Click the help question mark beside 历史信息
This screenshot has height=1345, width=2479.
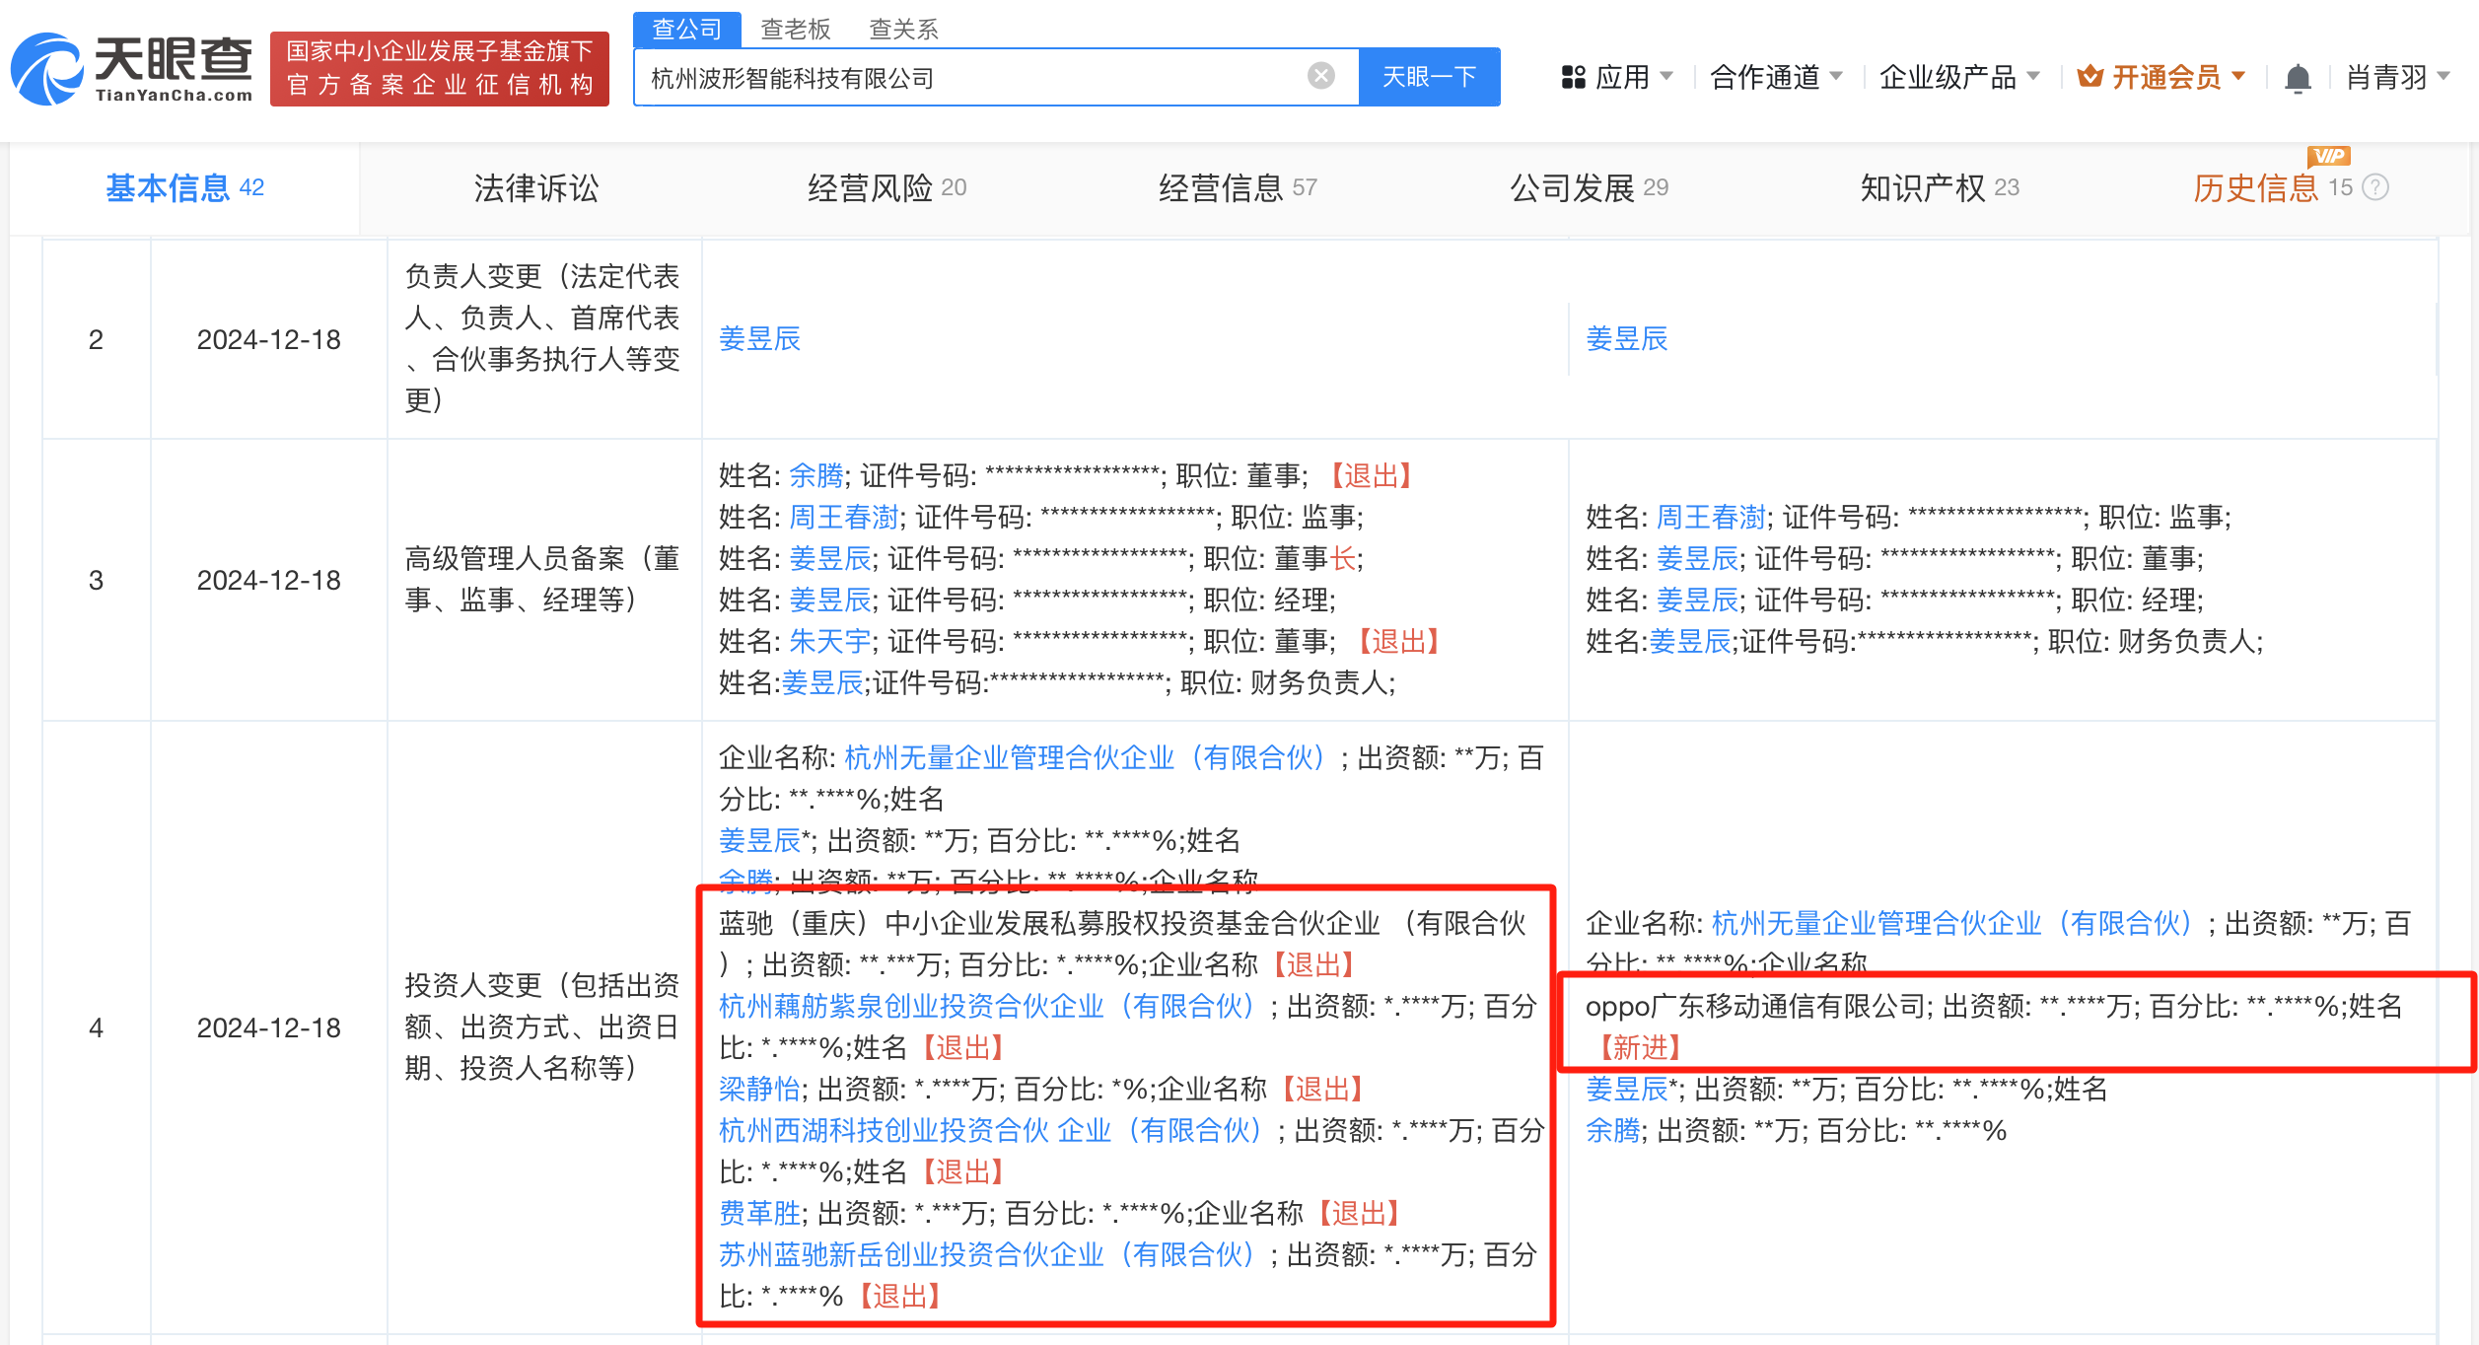(2376, 187)
